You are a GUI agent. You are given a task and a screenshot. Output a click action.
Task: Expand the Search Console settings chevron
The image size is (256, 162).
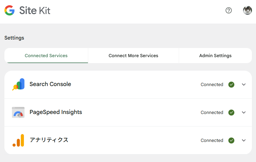(x=244, y=84)
